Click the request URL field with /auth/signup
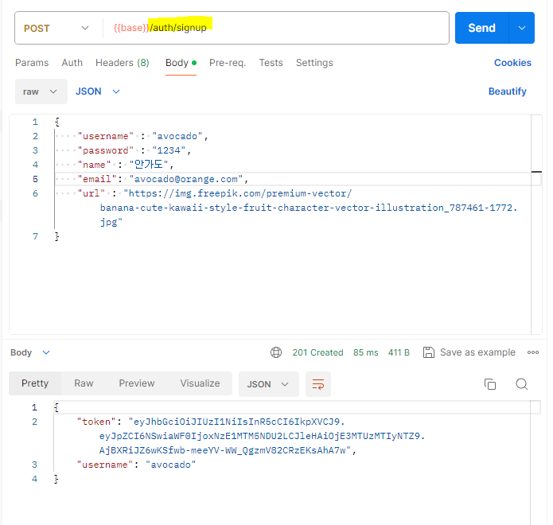The image size is (553, 525). pyautogui.click(x=275, y=28)
